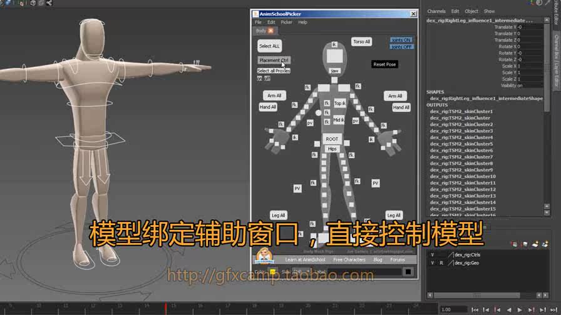This screenshot has width=561, height=315.
Task: Switch to the Body tab
Action: click(x=261, y=31)
